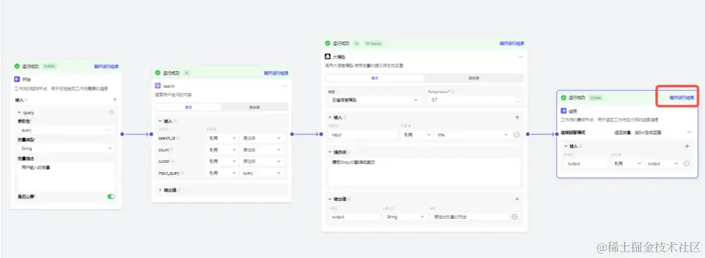The width and height of the screenshot is (705, 258).
Task: Collapse the query variable chevron in Start node
Action: 19,113
